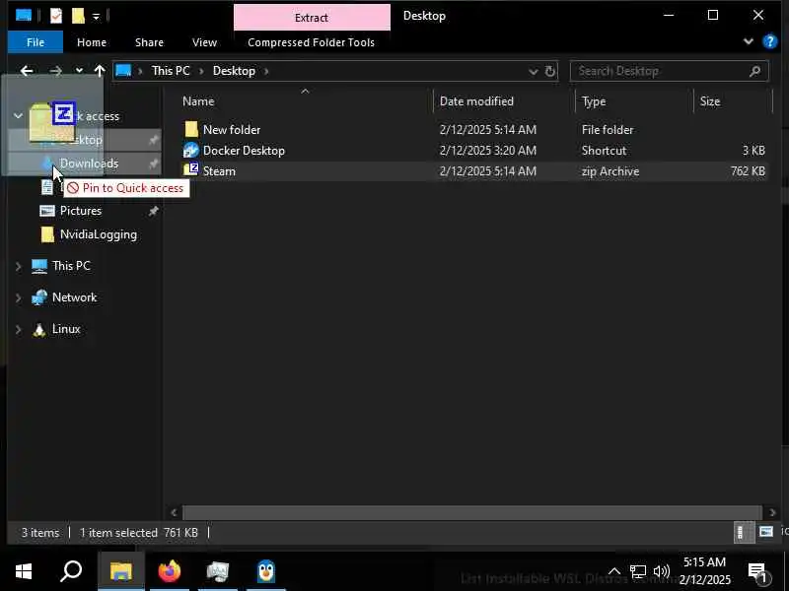Viewport: 789px width, 591px height.
Task: Open the recent locations dropdown chevron
Action: pos(79,71)
